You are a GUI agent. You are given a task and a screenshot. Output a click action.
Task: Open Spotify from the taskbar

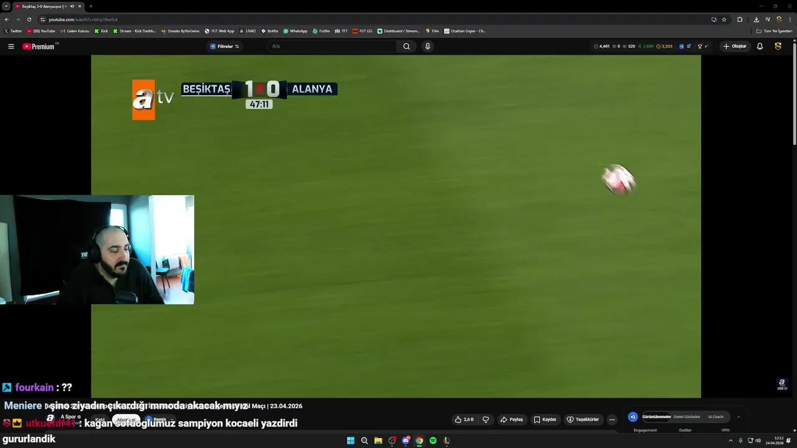(433, 441)
